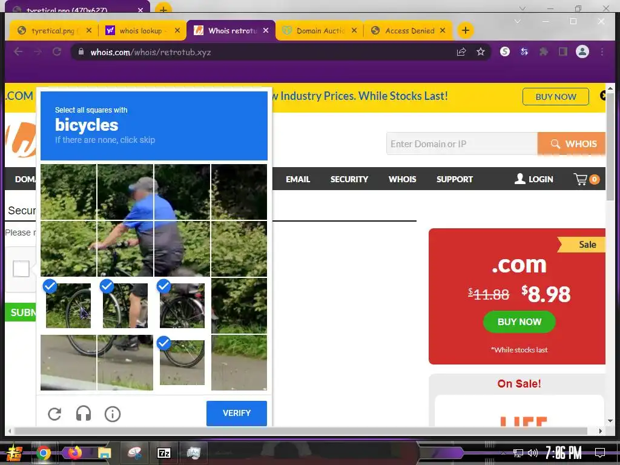Viewport: 620px width, 465px height.
Task: Open the tab search dropdown chevron
Action: 517,21
